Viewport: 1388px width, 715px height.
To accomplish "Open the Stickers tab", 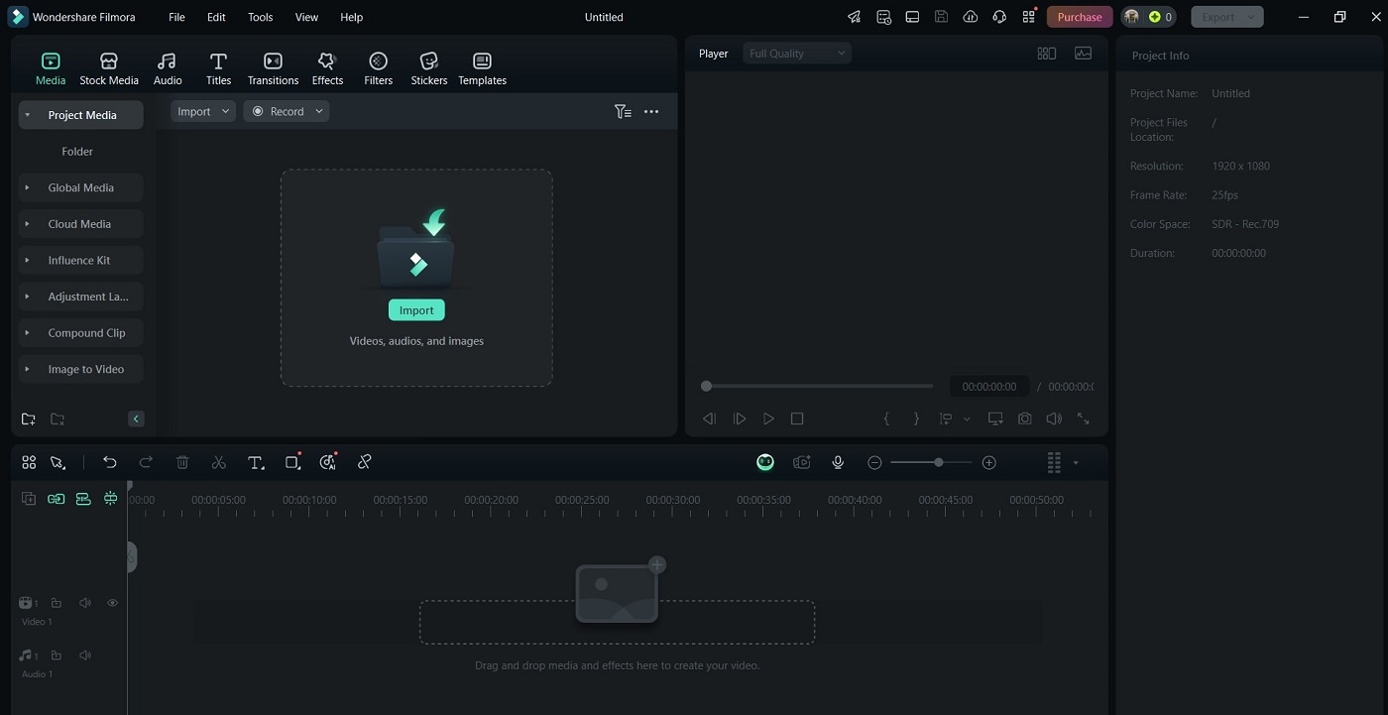I will 429,69.
